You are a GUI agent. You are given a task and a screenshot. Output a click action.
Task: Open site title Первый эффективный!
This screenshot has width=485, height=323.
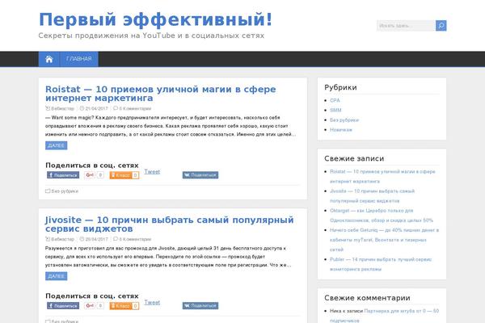click(x=155, y=19)
